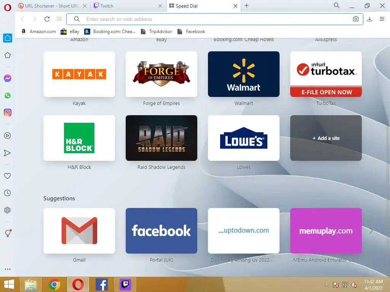
Task: Close the Speed Dial tab
Action: pos(235,6)
